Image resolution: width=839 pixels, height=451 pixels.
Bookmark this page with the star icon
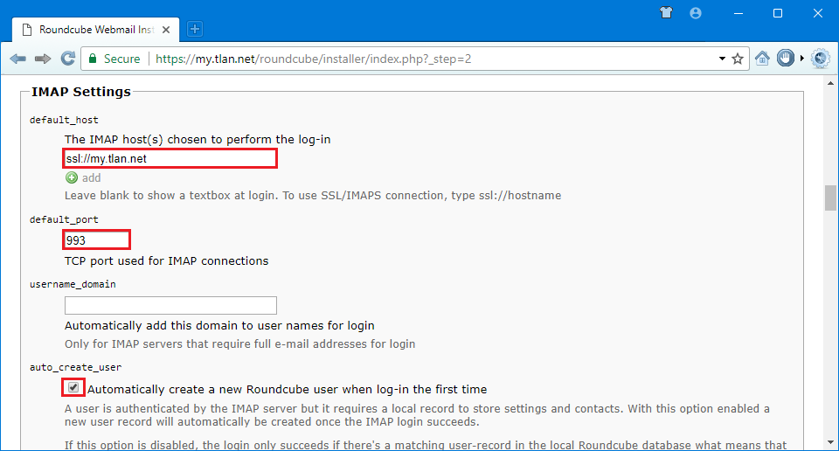[x=738, y=59]
